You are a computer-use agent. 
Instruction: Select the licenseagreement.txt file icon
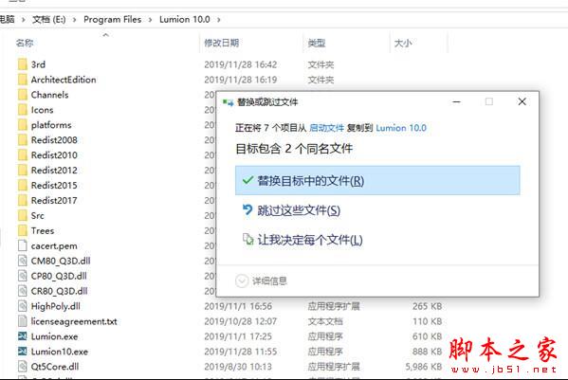(x=23, y=321)
